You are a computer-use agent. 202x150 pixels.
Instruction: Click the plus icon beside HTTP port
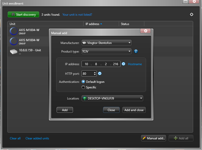coord(100,73)
